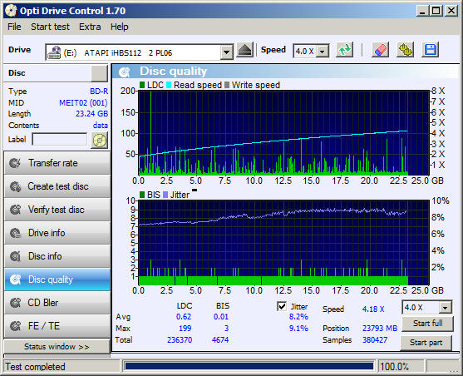463x376 pixels.
Task: Click the test progress bar
Action: point(249,366)
